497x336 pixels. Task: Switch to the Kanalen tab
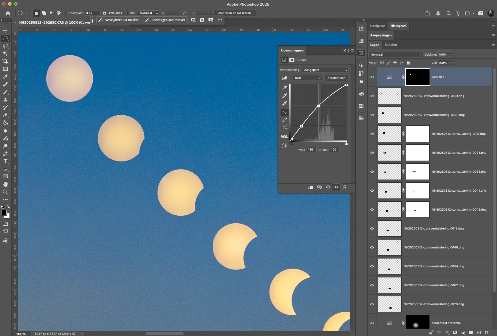(x=391, y=45)
